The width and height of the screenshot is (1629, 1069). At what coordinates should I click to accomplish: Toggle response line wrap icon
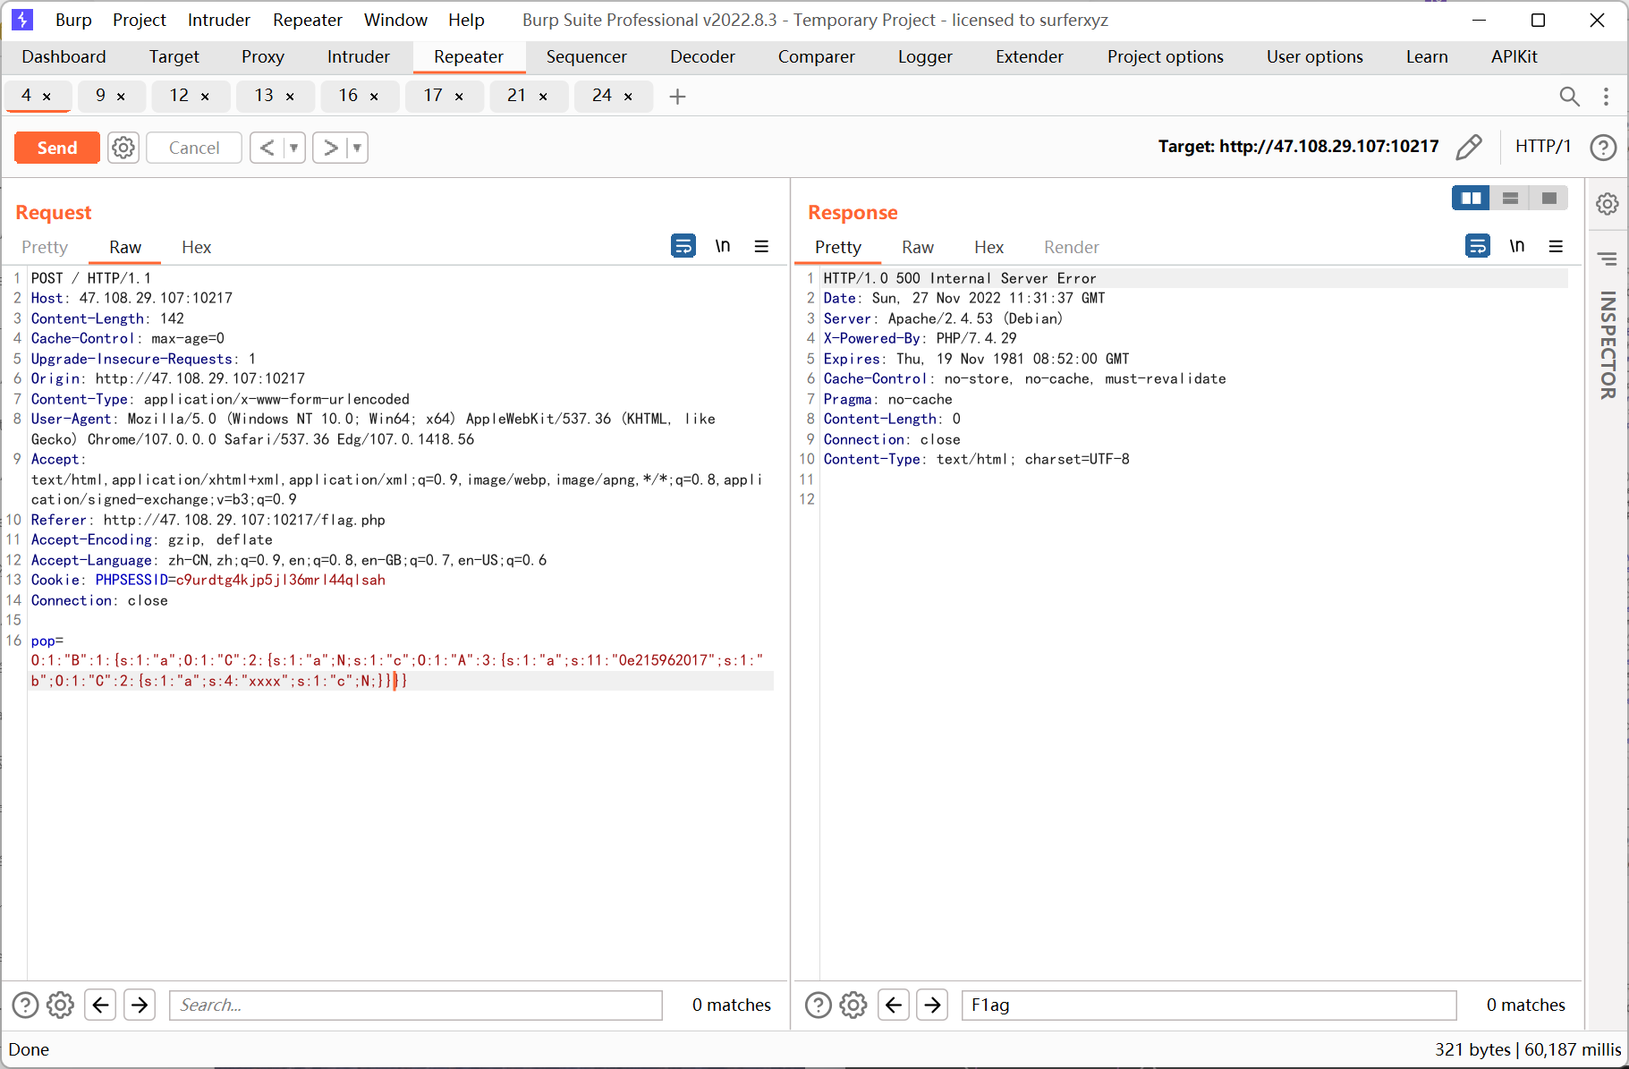tap(1478, 245)
